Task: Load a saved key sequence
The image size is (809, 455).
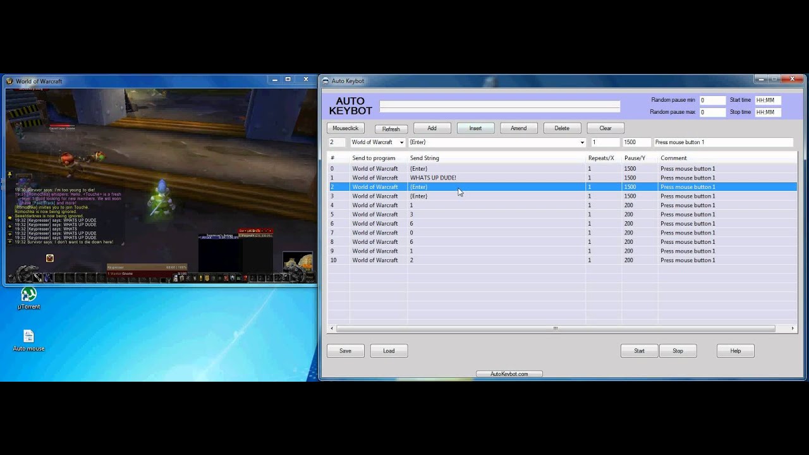Action: (x=389, y=351)
